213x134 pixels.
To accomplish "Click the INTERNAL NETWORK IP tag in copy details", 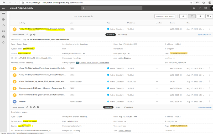I will (179, 53).
